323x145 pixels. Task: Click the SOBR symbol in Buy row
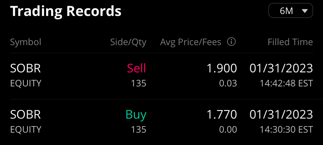[x=25, y=115]
